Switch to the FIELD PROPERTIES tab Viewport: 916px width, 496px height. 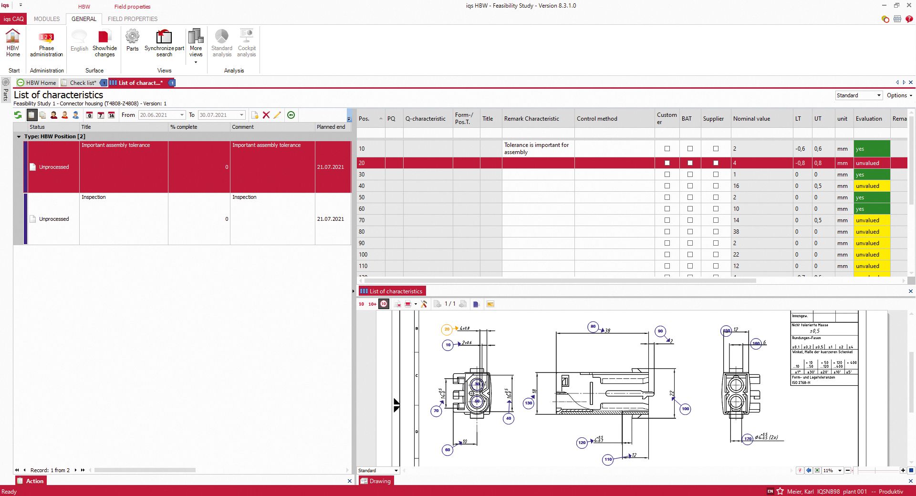coord(133,19)
